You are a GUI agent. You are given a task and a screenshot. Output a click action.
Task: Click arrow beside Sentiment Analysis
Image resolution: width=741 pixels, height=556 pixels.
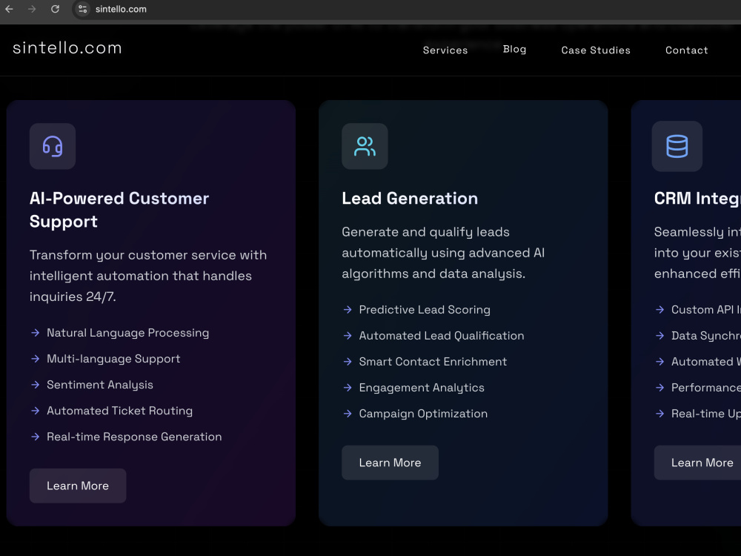(36, 385)
